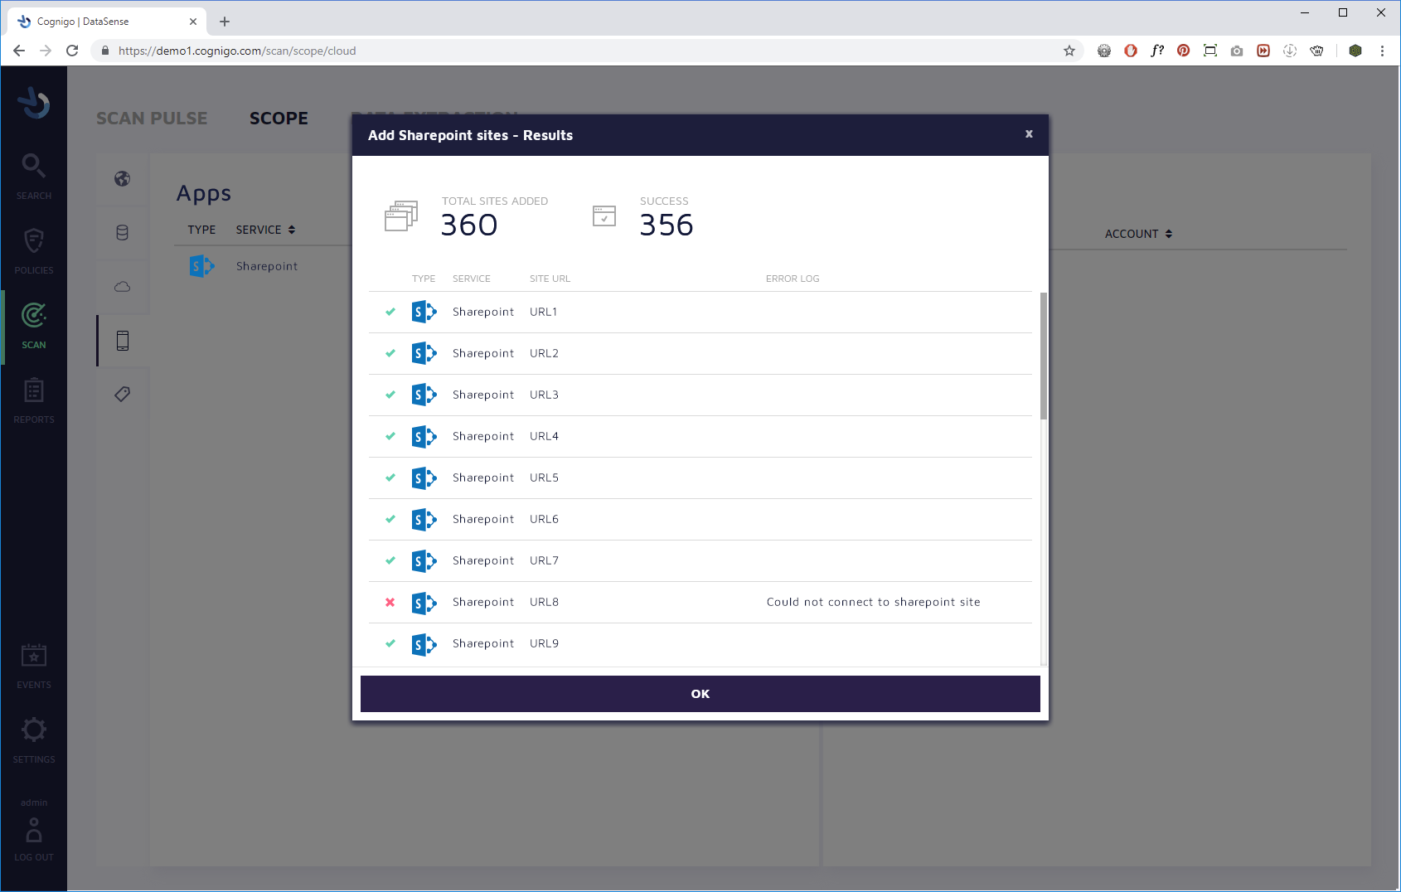Select the cloud scope icon
The width and height of the screenshot is (1401, 892).
pos(123,287)
